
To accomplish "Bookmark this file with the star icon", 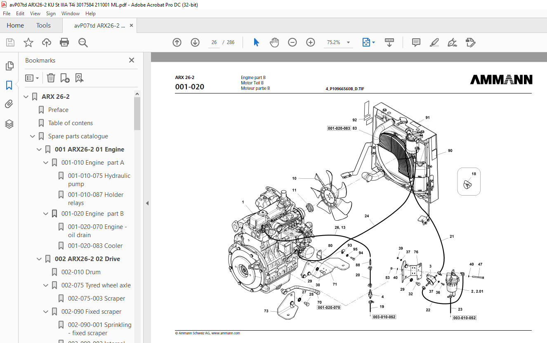I will coord(28,42).
